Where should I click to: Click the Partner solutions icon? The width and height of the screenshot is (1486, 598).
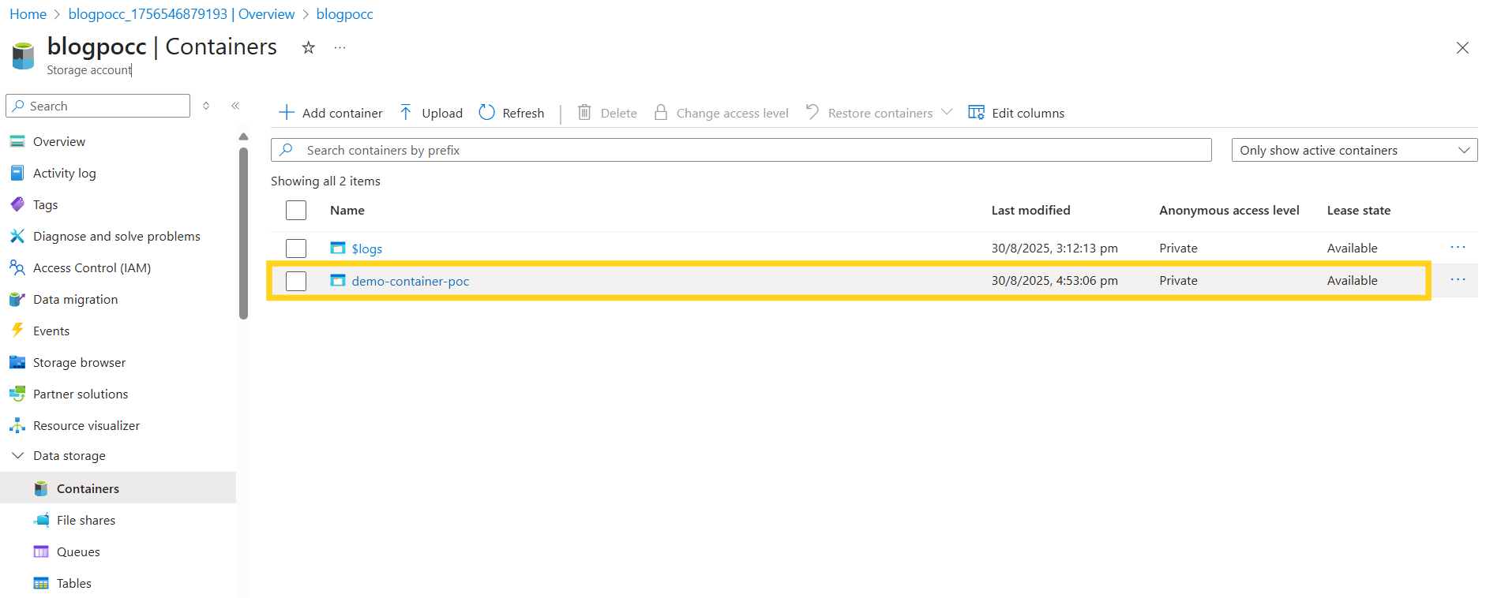(x=17, y=394)
